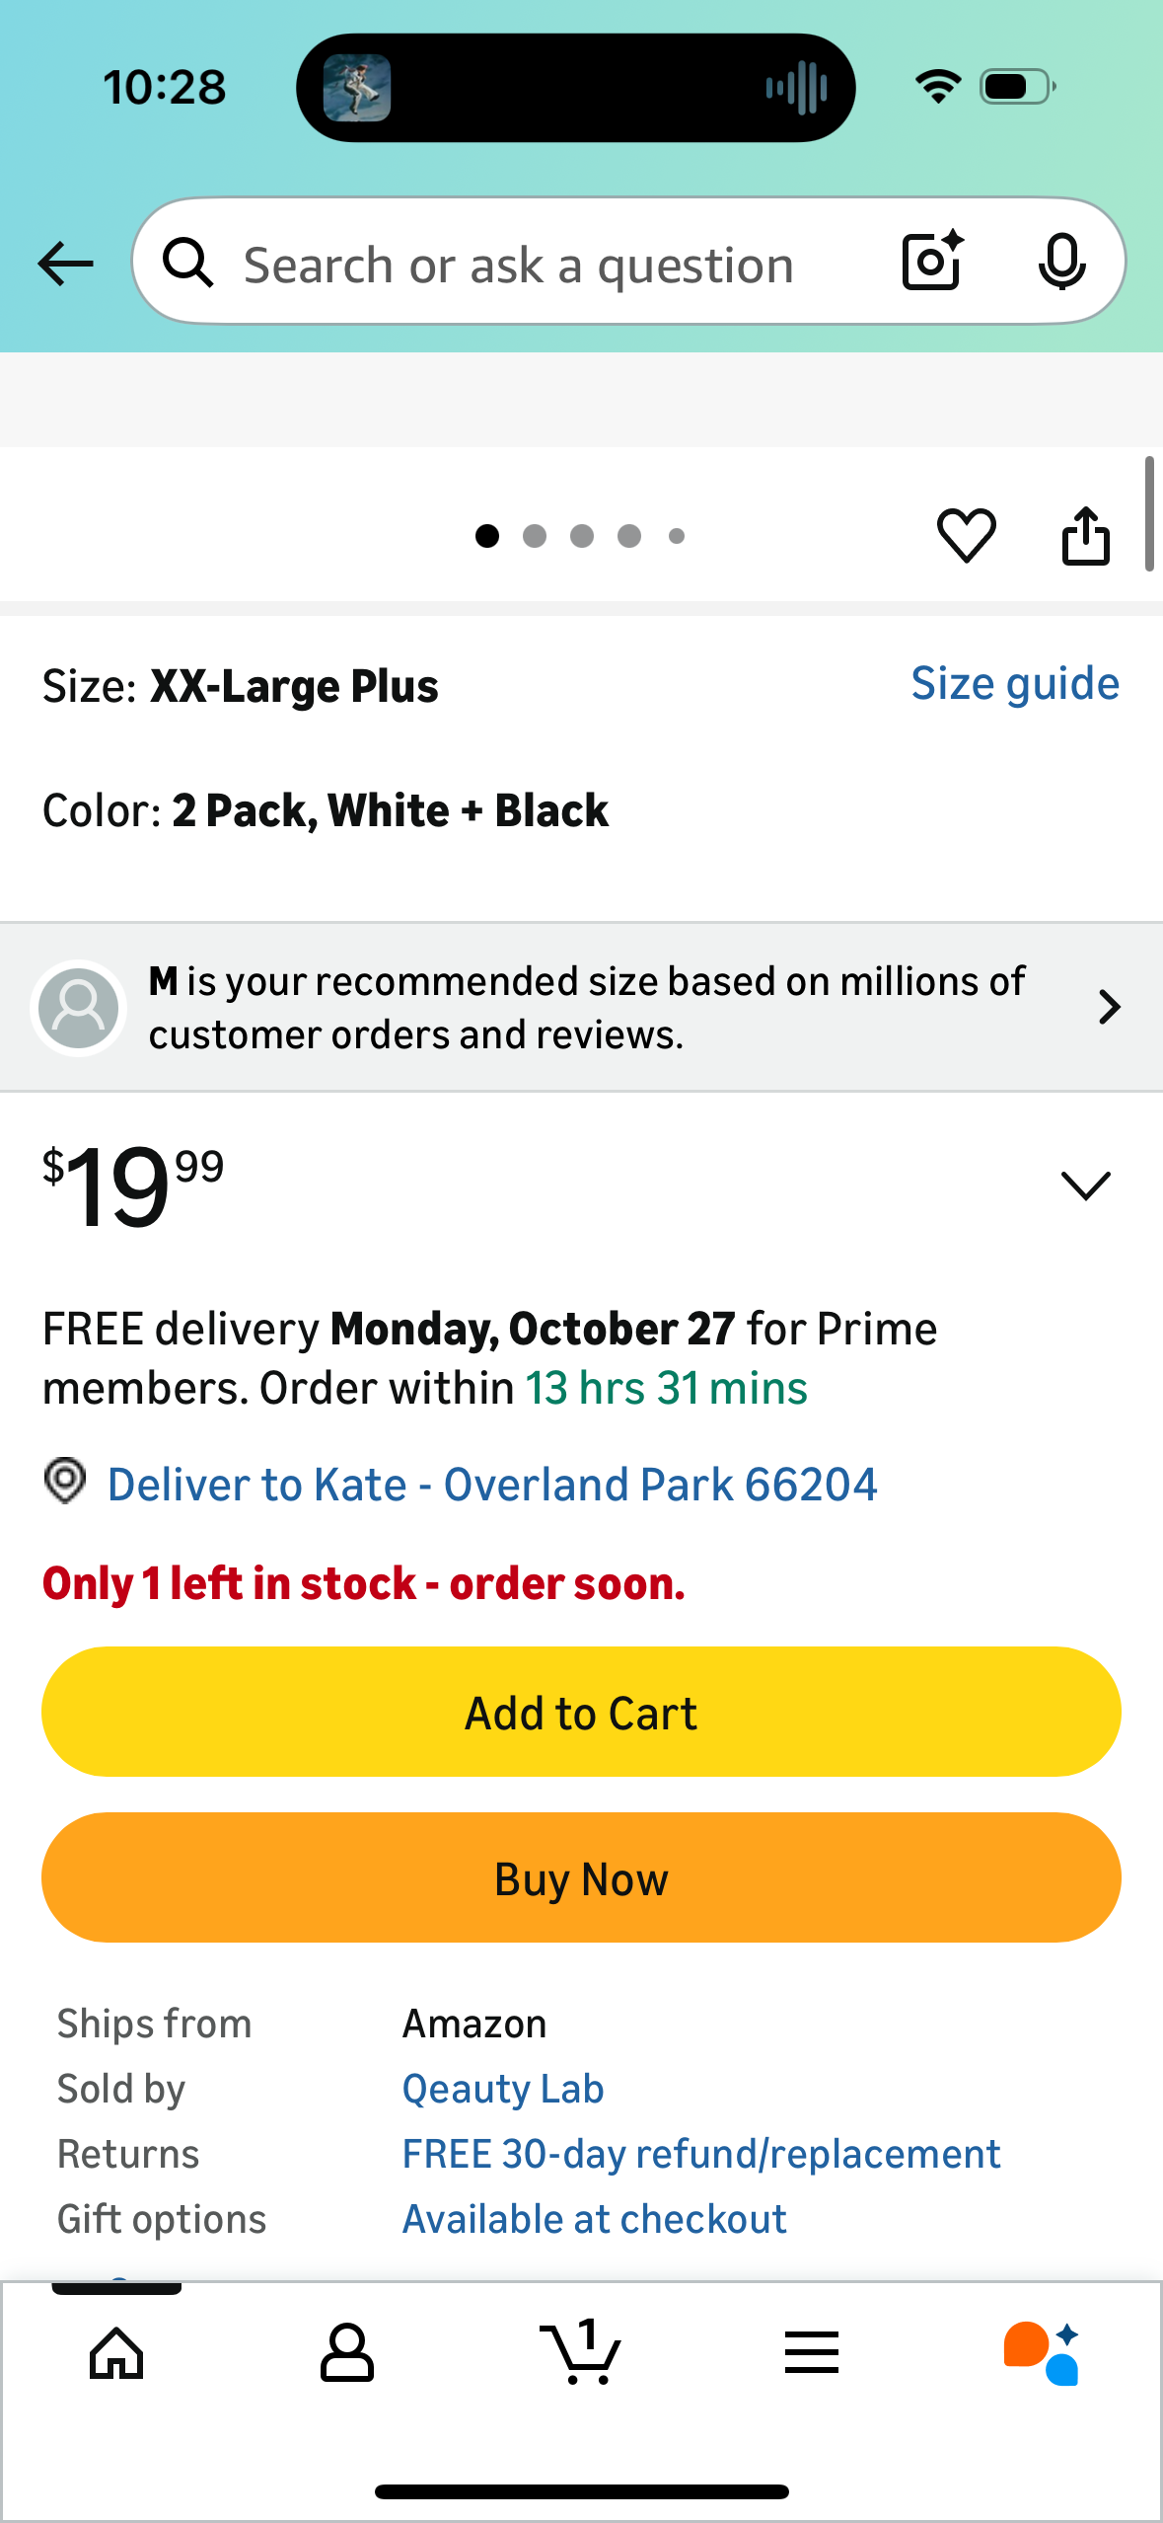Tap the search input field
The height and width of the screenshot is (2523, 1163).
[x=518, y=265]
